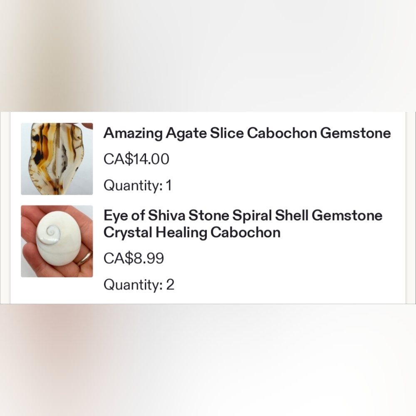
Task: Click the Crystal Healing Cabochon title line
Action: click(x=192, y=233)
